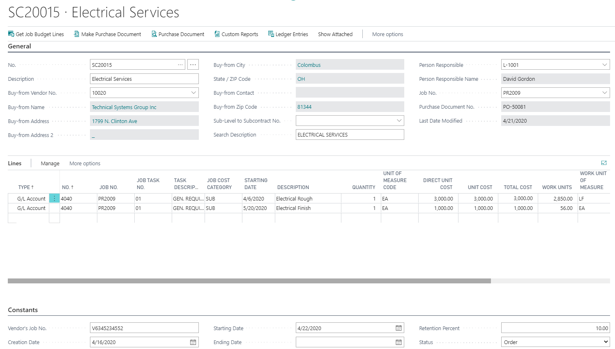Viewport: 615px width, 349px height.
Task: Open the Manage menu on Lines
Action: (50, 163)
